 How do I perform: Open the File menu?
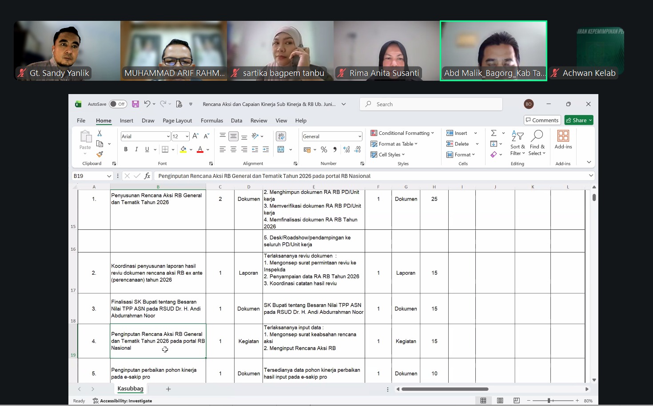pos(81,121)
